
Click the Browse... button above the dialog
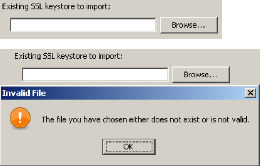coord(201,75)
